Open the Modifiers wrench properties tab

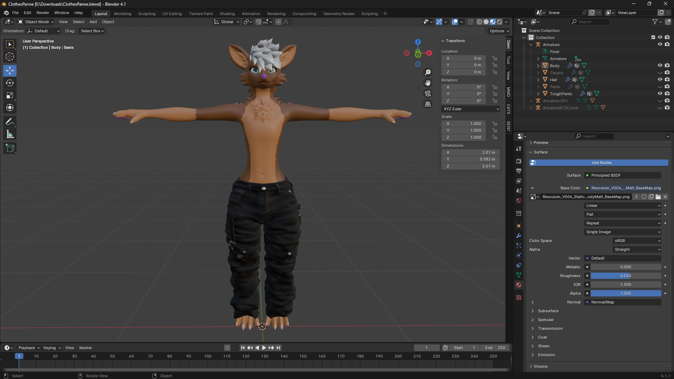pyautogui.click(x=519, y=236)
